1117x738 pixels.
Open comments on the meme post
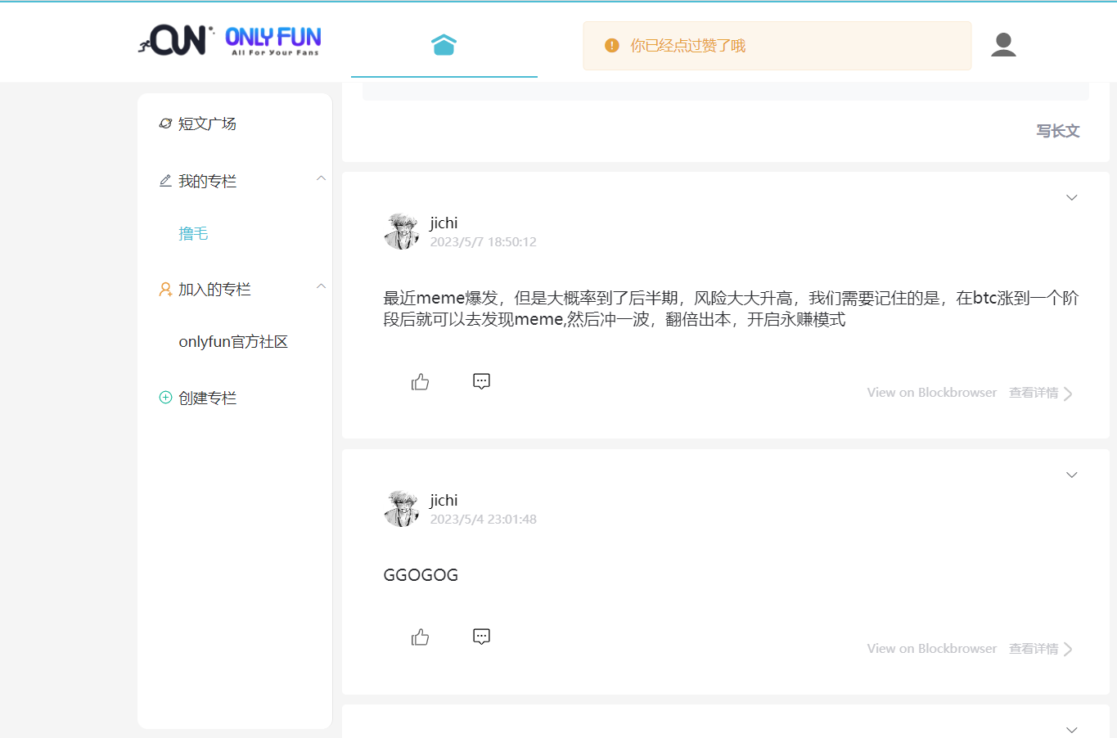tap(481, 380)
